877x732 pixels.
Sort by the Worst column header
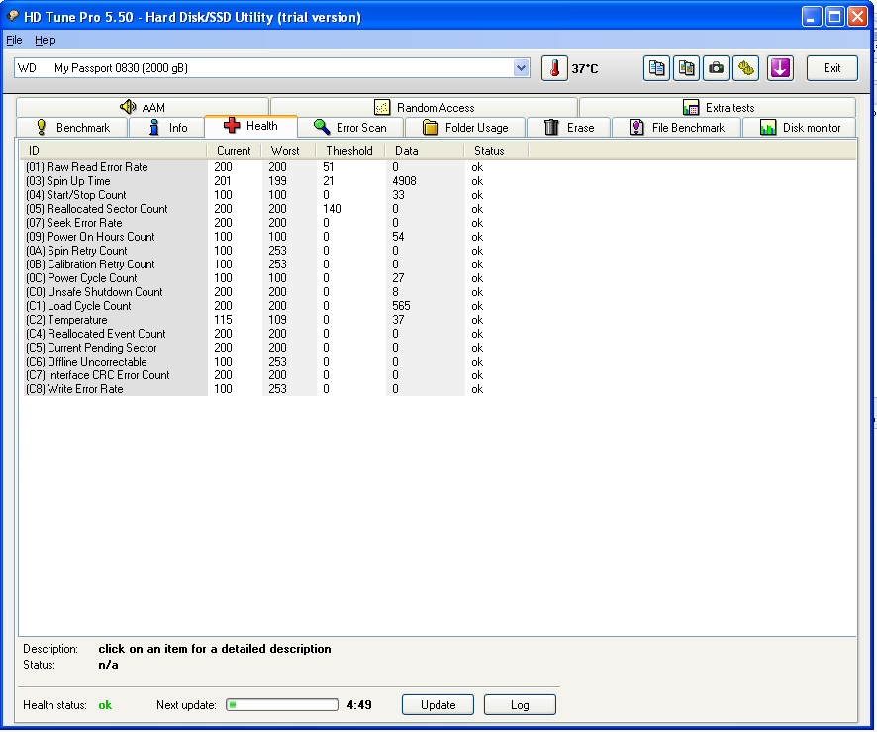288,150
